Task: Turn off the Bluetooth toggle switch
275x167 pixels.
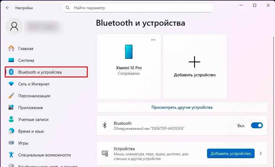Action: point(257,125)
